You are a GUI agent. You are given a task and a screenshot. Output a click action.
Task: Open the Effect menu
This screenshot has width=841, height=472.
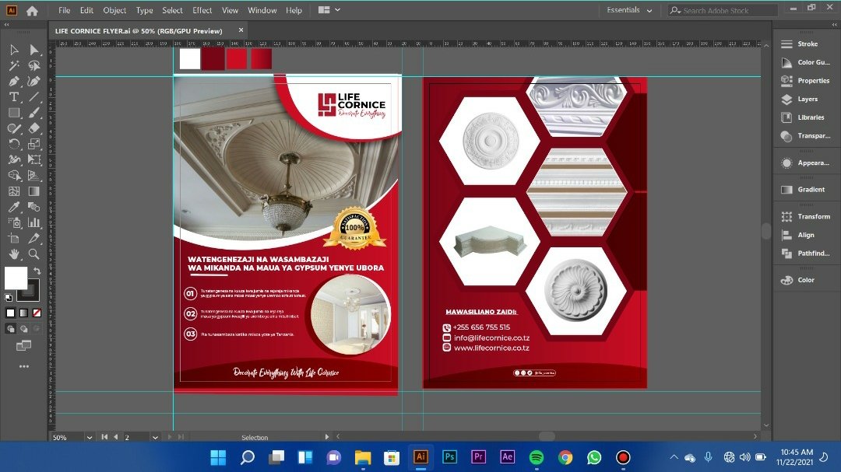coord(202,10)
